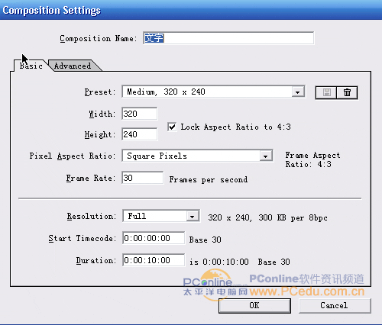Select the Basic tab
This screenshot has height=325, width=382.
pyautogui.click(x=31, y=66)
